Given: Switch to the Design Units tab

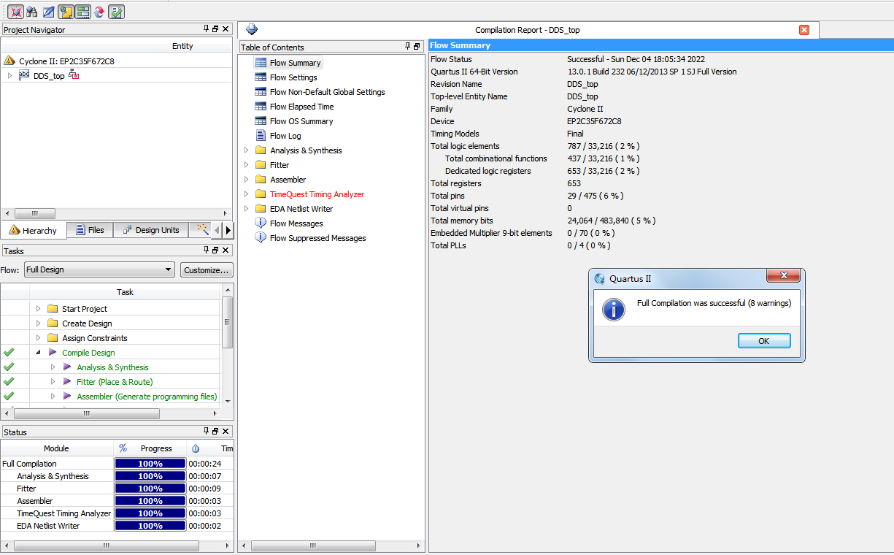Looking at the screenshot, I should [x=151, y=230].
